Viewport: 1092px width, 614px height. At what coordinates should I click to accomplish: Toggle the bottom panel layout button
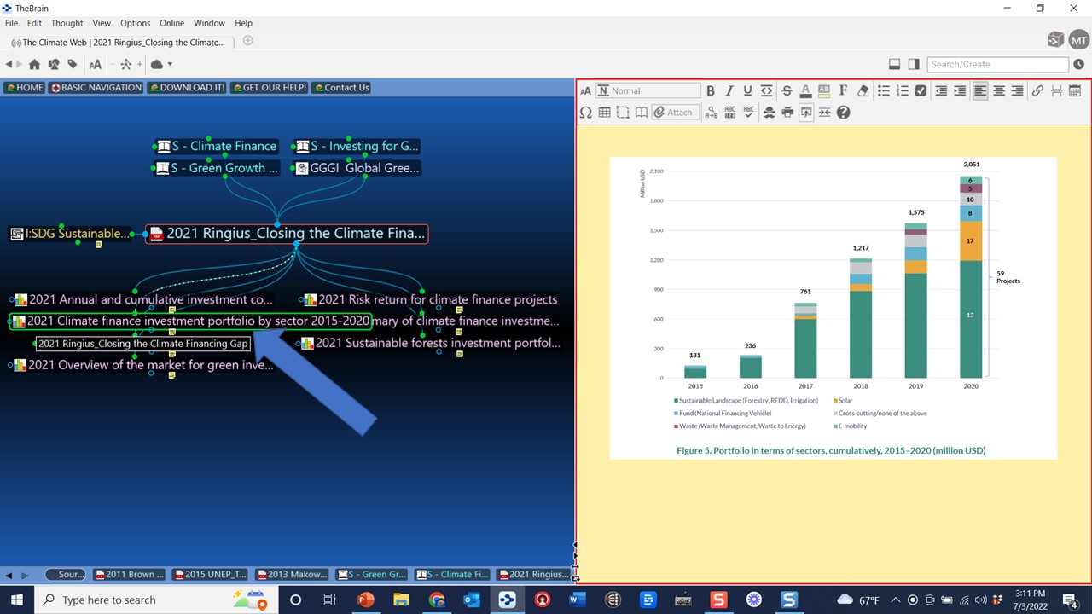click(x=894, y=64)
